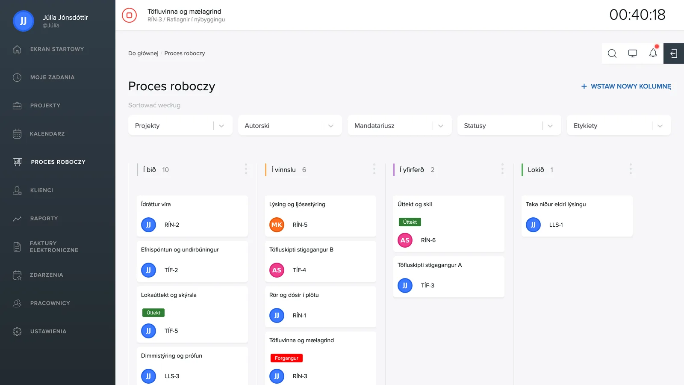The width and height of the screenshot is (684, 385).
Task: Open Zdarzenia in sidebar
Action: pyautogui.click(x=46, y=275)
